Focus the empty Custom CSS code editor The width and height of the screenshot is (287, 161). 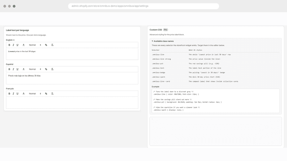(216, 131)
